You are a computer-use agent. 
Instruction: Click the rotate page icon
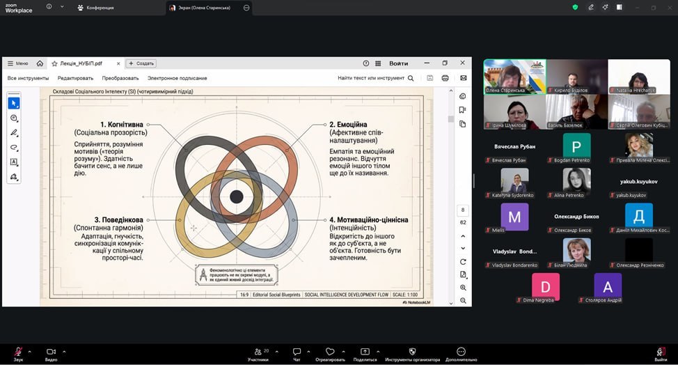click(463, 261)
